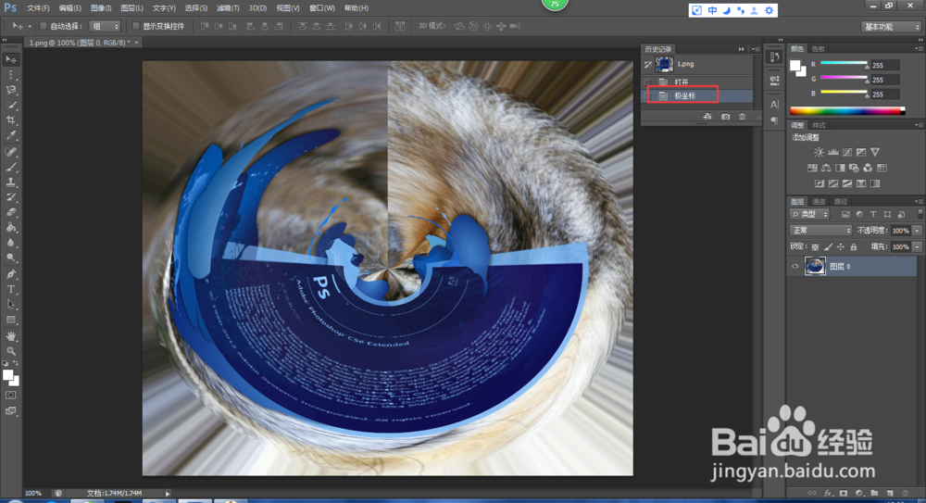Image resolution: width=926 pixels, height=503 pixels.
Task: Select the Eraser tool
Action: point(10,212)
